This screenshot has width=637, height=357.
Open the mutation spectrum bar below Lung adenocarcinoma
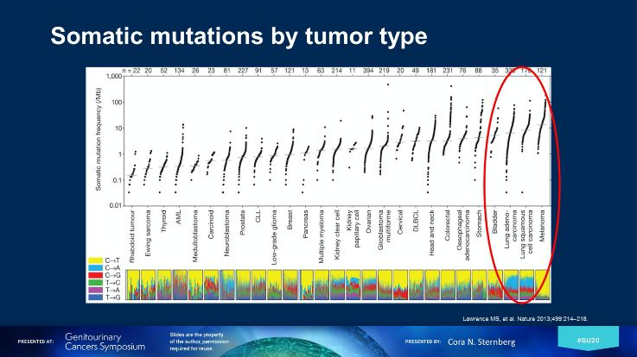click(x=511, y=285)
